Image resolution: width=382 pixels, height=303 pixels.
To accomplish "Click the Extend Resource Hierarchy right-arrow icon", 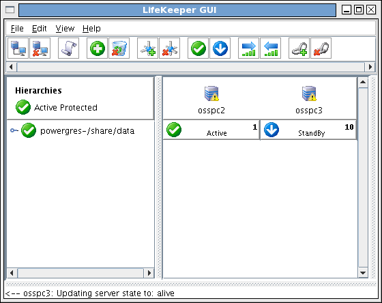I will click(248, 48).
